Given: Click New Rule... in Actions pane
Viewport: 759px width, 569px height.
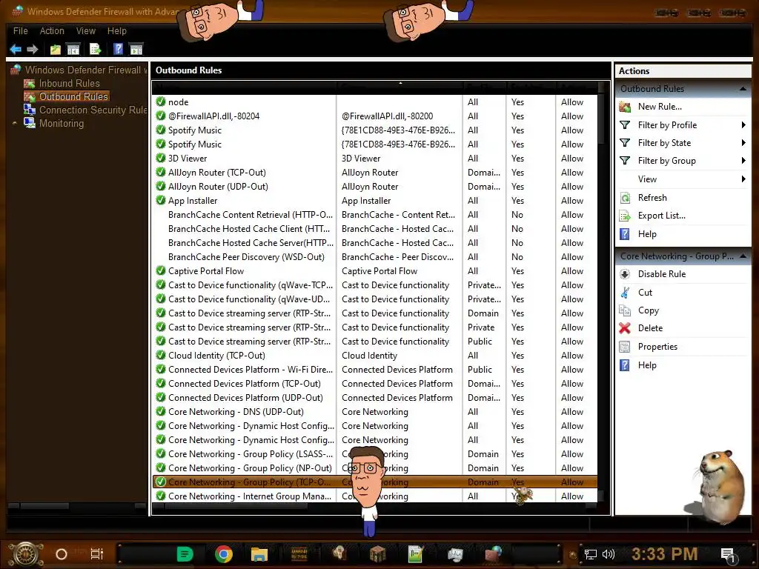Looking at the screenshot, I should click(659, 107).
